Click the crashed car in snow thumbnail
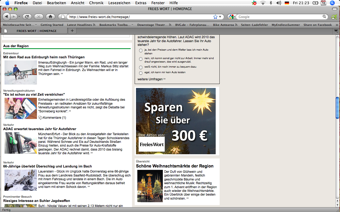Image resolution: width=340 pixels, height=212 pixels. point(21,180)
